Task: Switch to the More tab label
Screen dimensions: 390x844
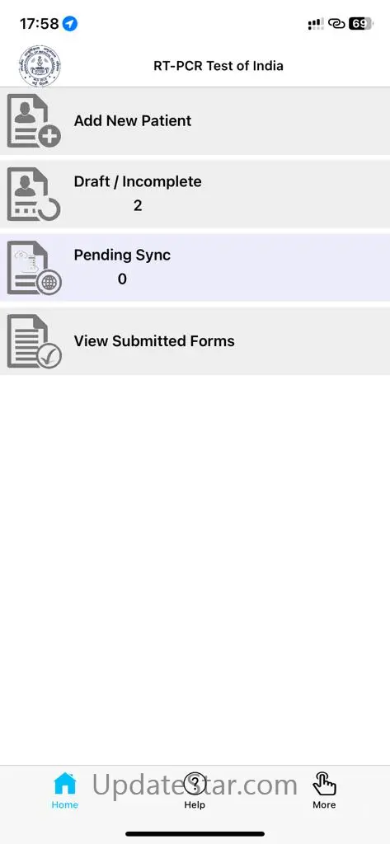Action: 324,804
